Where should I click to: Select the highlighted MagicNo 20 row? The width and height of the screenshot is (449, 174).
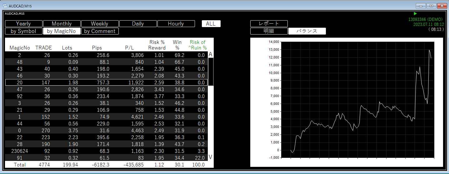click(x=106, y=82)
